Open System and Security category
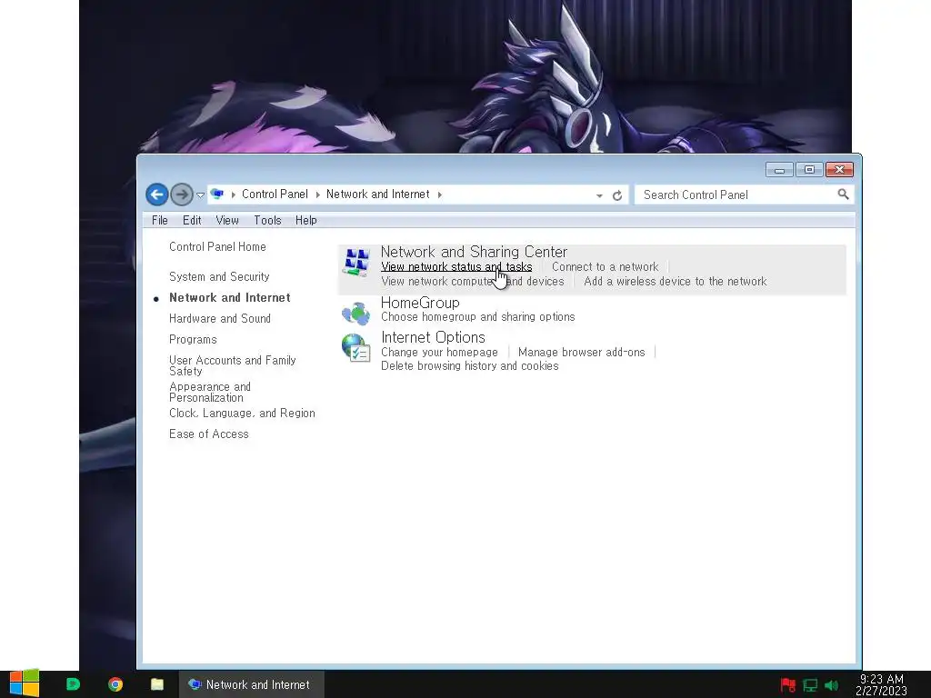This screenshot has width=931, height=698. (219, 276)
